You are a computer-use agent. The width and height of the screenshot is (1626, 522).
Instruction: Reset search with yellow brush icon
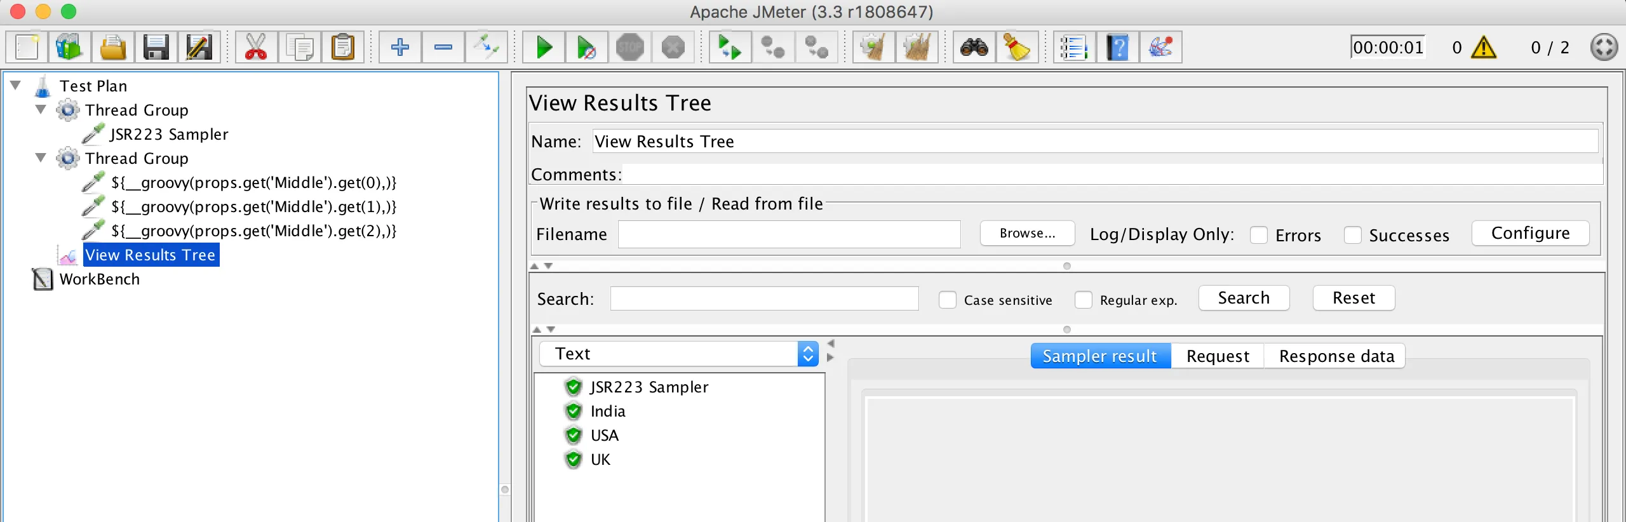1017,47
